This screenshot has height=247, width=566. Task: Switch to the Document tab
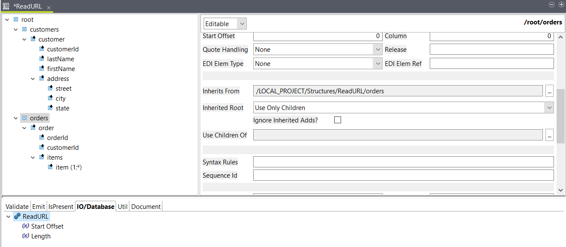[146, 207]
